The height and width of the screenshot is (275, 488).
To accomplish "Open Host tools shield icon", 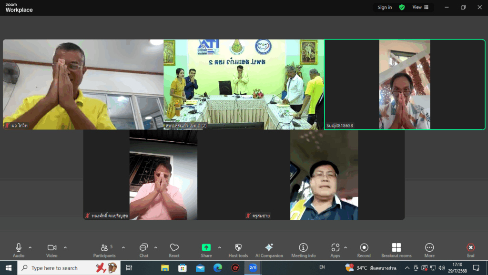I will (238, 250).
